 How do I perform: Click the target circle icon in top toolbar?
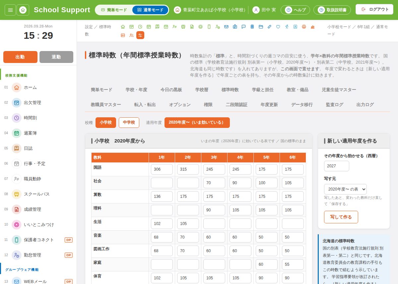[x=200, y=27]
